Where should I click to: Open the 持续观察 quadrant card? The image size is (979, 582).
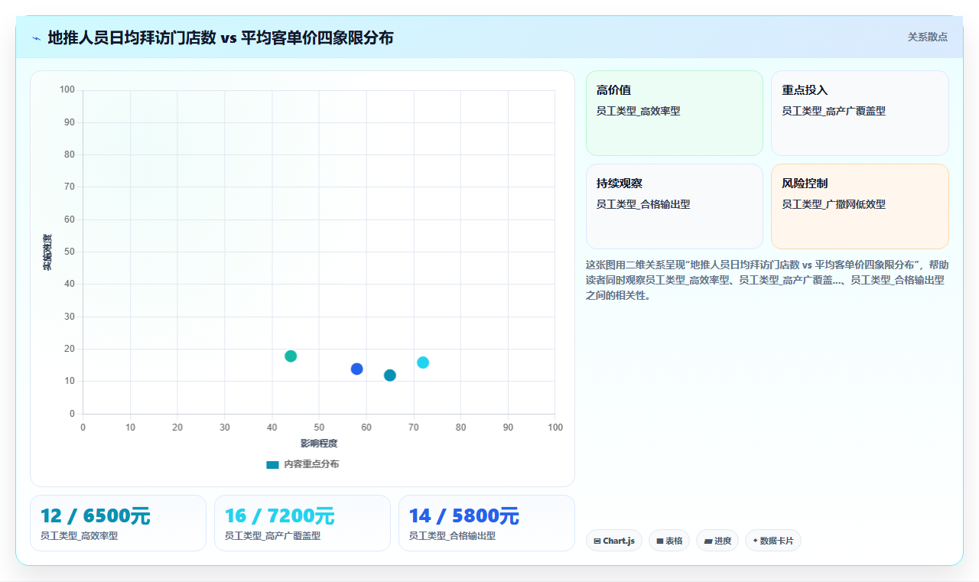click(x=675, y=206)
